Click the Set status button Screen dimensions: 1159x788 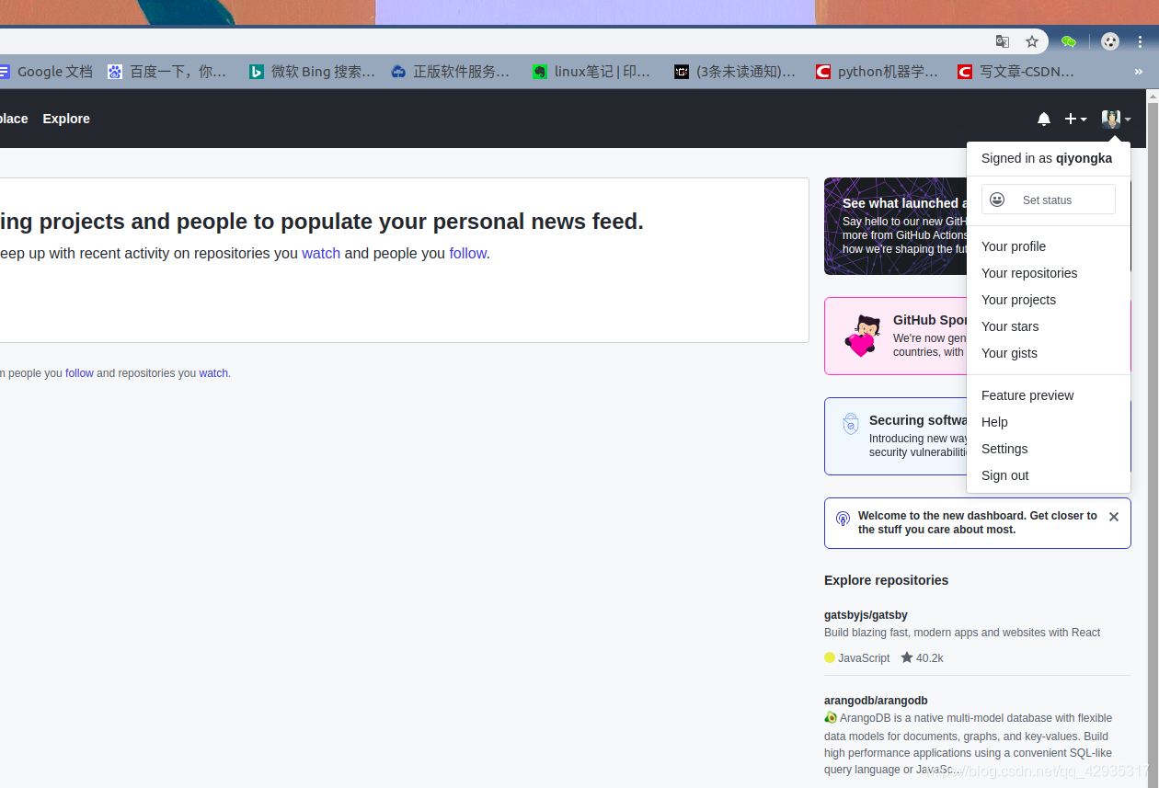[x=1049, y=200]
